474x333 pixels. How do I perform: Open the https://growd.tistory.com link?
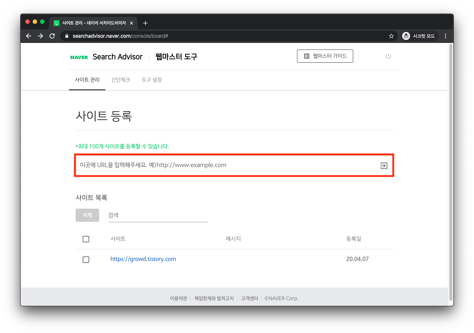(143, 259)
